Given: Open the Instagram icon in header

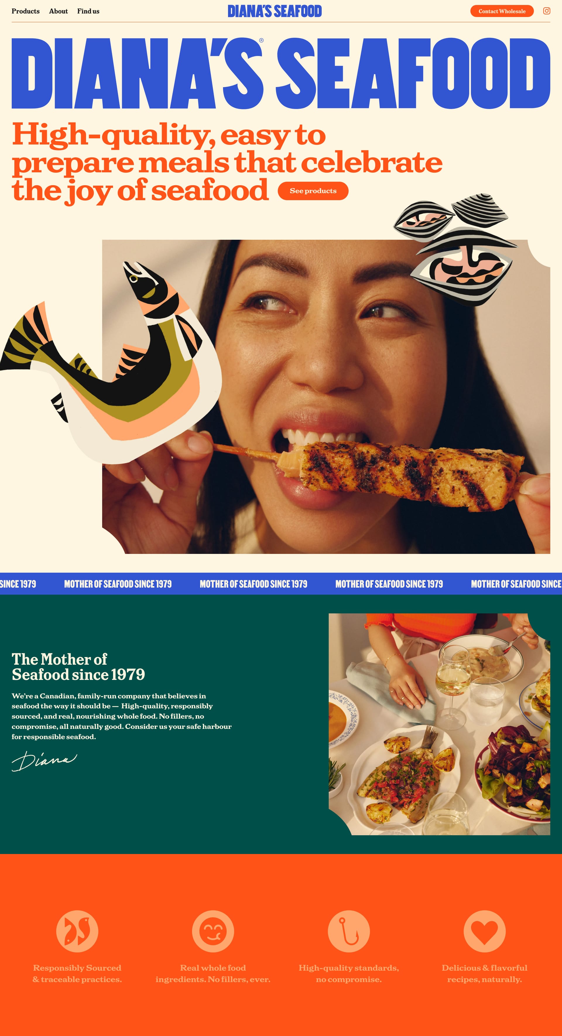Looking at the screenshot, I should point(546,11).
